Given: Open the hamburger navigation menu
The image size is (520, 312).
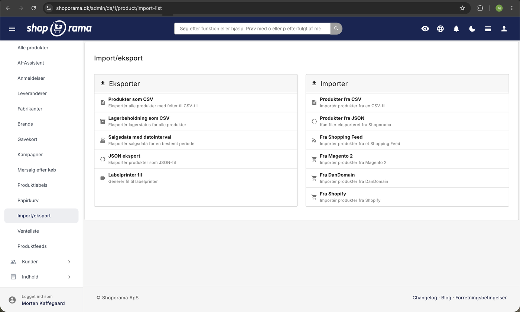Looking at the screenshot, I should point(12,29).
